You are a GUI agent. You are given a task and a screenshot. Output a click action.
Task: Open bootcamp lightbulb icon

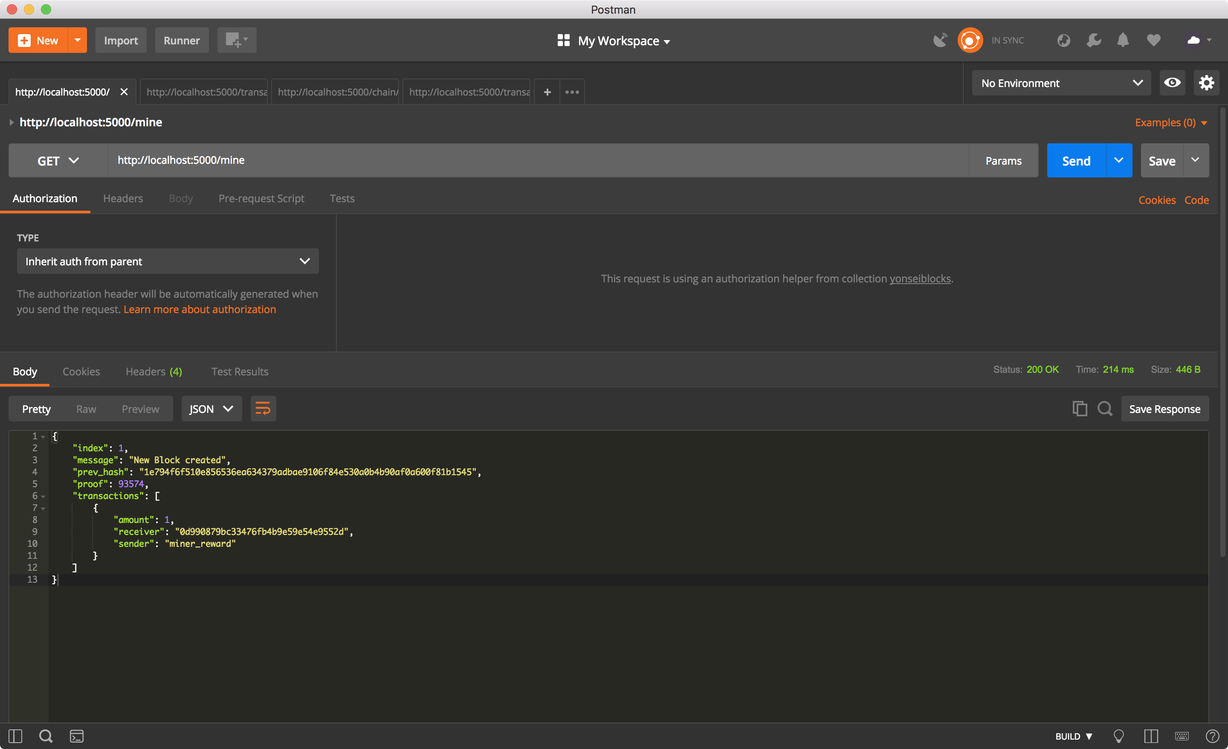(x=1119, y=736)
